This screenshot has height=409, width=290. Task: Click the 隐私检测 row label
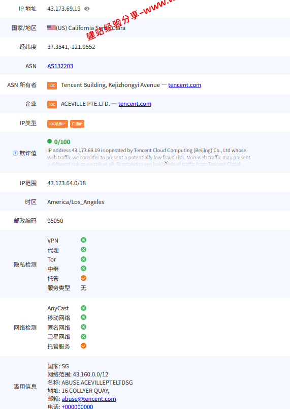tap(25, 265)
